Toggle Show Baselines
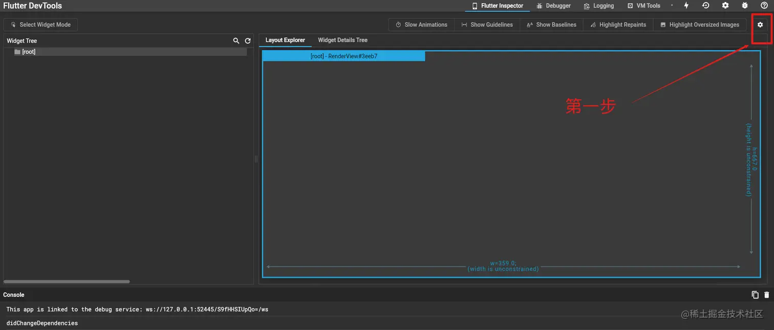This screenshot has width=774, height=330. point(551,25)
